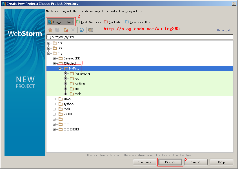
Task: Expand the KuGou folder
Action: [x=54, y=99]
